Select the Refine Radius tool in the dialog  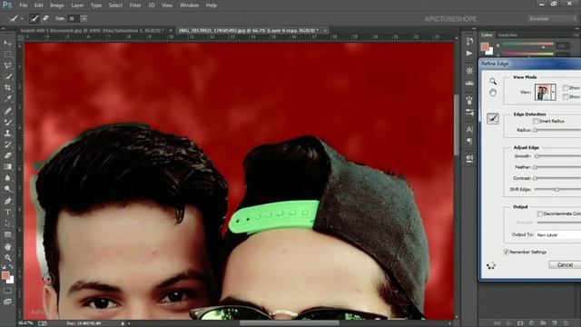pyautogui.click(x=492, y=119)
